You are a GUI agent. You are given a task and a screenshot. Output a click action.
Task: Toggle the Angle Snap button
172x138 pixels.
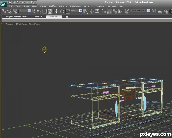[110, 11]
